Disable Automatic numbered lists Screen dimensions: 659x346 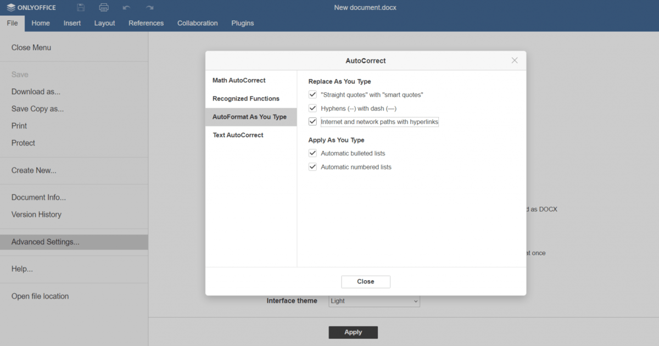pos(312,166)
